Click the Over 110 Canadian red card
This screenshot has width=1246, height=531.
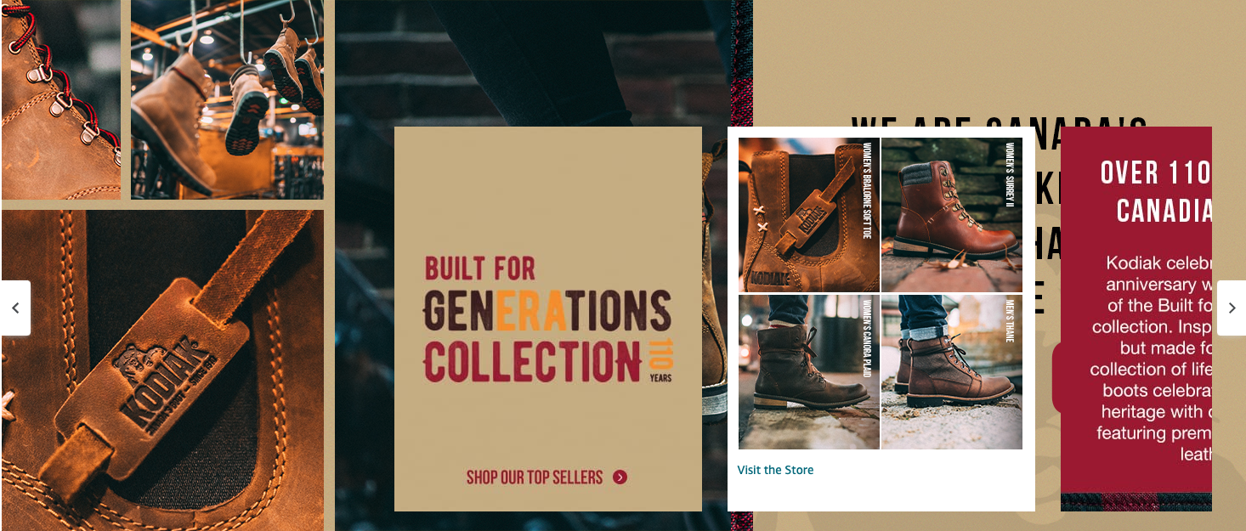pyautogui.click(x=1136, y=319)
